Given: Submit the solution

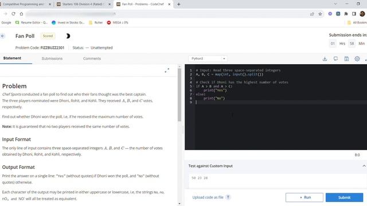Looking at the screenshot, I should tap(344, 197).
